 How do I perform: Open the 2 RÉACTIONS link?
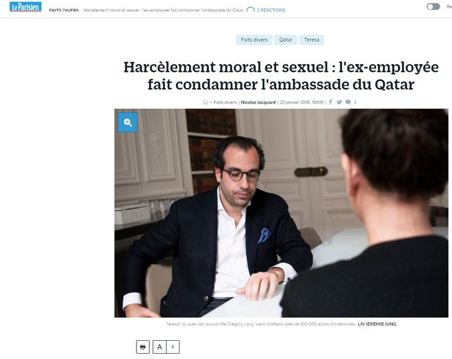coord(271,10)
